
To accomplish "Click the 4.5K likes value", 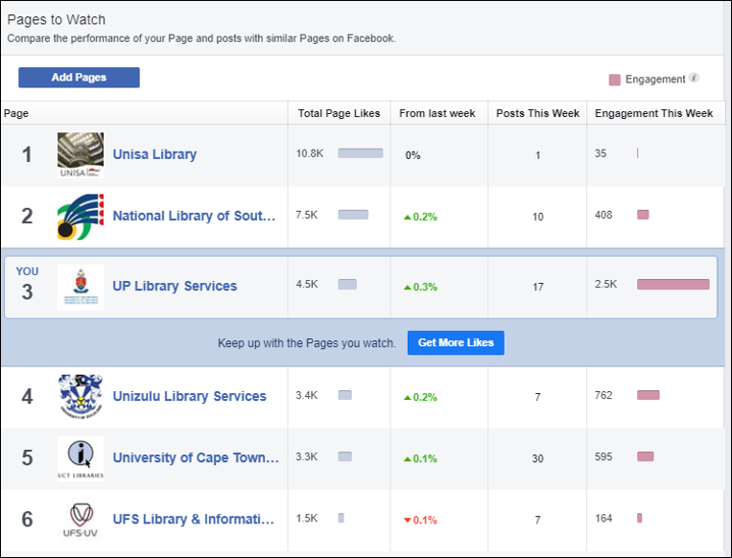I will coord(307,284).
